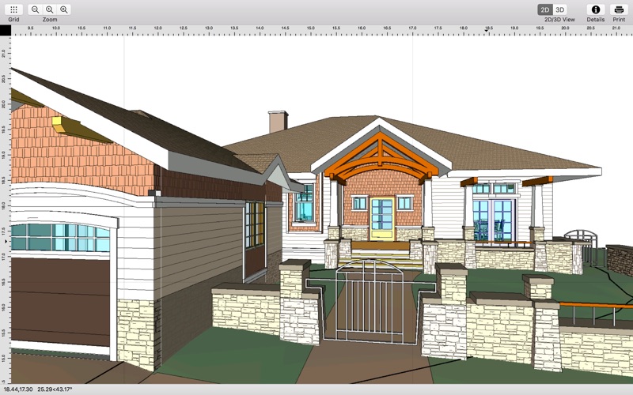Click the orange timber gable truss
633x395 pixels.
coord(381,156)
